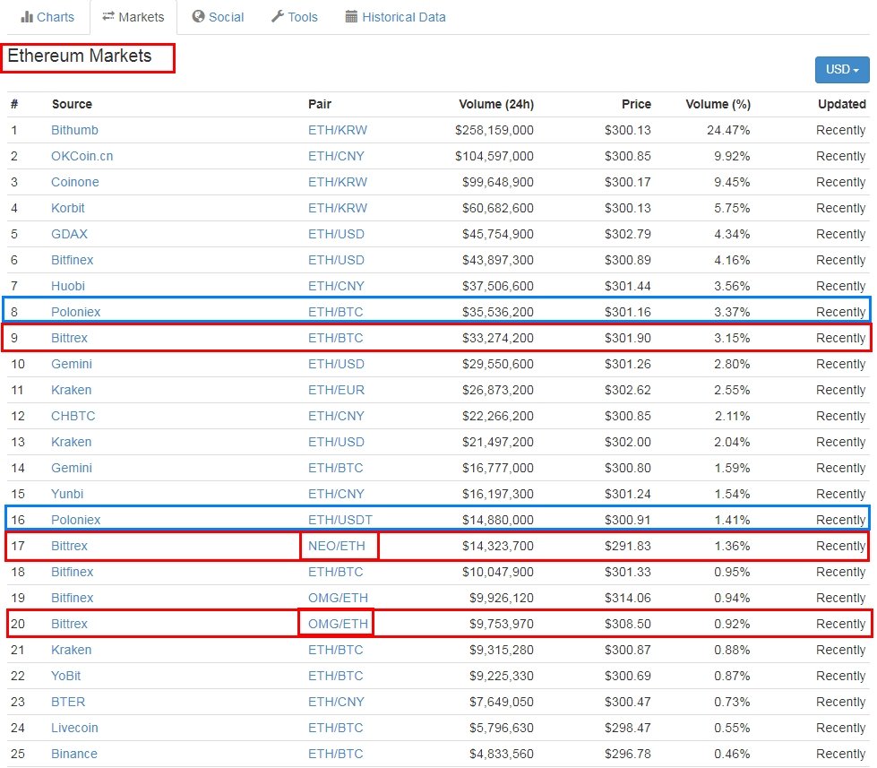Open the Historical Data tab
The height and width of the screenshot is (768, 877).
[403, 17]
